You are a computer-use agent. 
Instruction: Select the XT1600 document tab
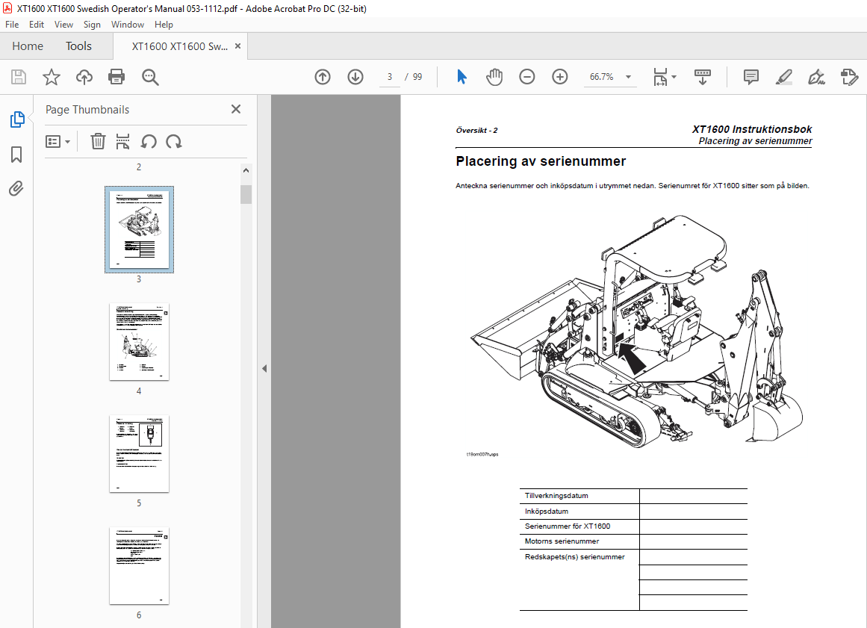click(179, 46)
